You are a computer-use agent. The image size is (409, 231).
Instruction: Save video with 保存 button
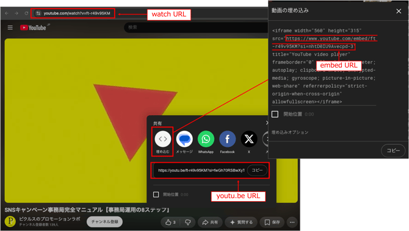pyautogui.click(x=272, y=222)
